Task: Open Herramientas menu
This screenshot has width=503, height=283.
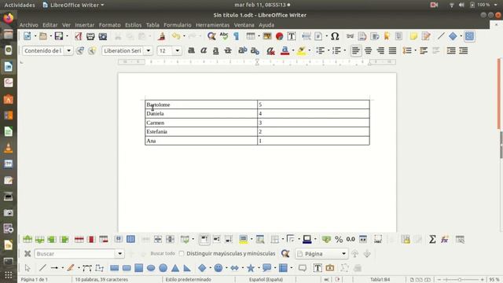Action: click(212, 24)
